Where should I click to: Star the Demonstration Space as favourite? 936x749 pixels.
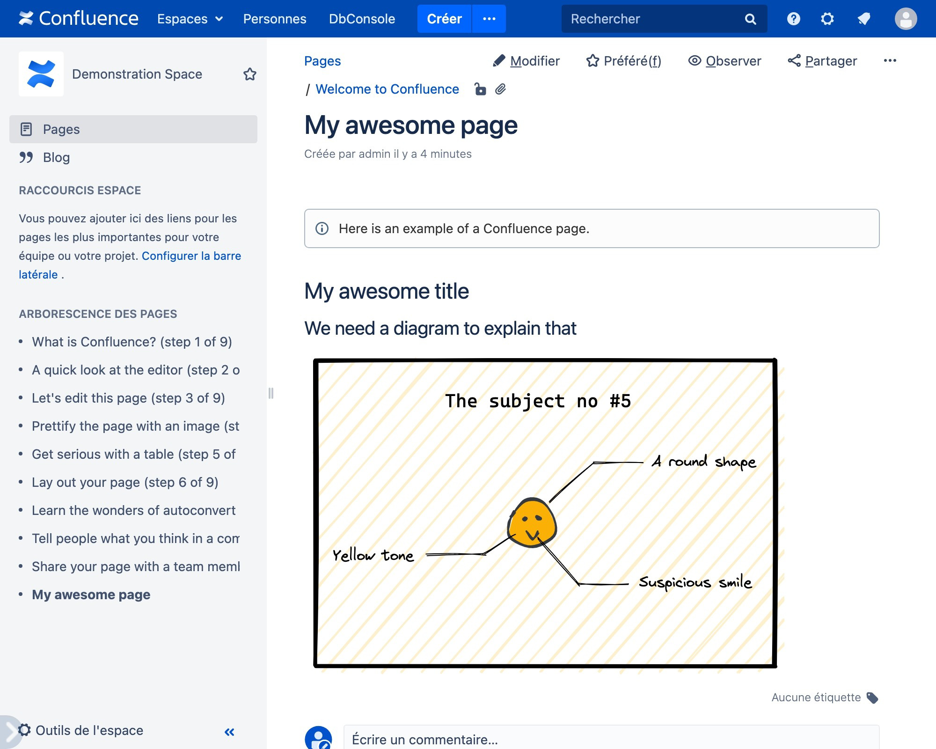[250, 74]
